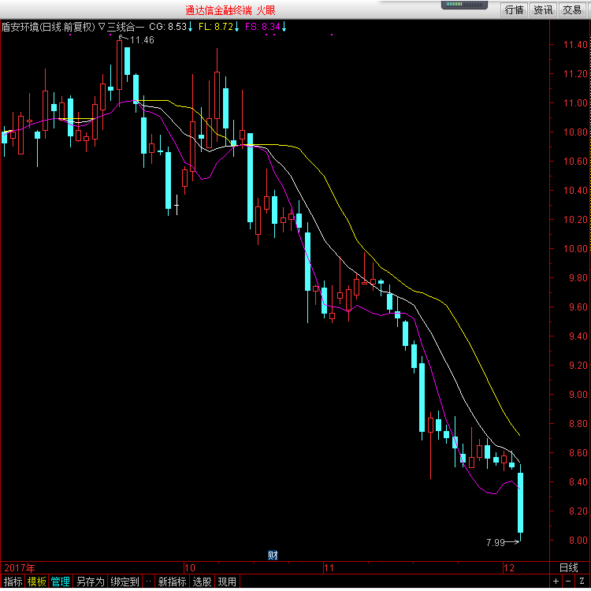Open the 管理 manage tab
The image size is (591, 591).
(x=61, y=582)
